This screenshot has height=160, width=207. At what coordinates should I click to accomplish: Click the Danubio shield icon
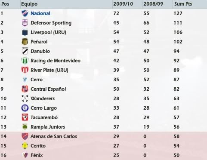[x=25, y=51]
